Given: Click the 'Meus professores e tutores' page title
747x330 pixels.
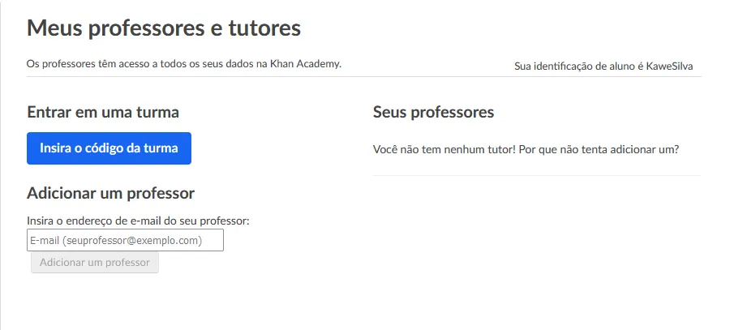Looking at the screenshot, I should pyautogui.click(x=164, y=28).
